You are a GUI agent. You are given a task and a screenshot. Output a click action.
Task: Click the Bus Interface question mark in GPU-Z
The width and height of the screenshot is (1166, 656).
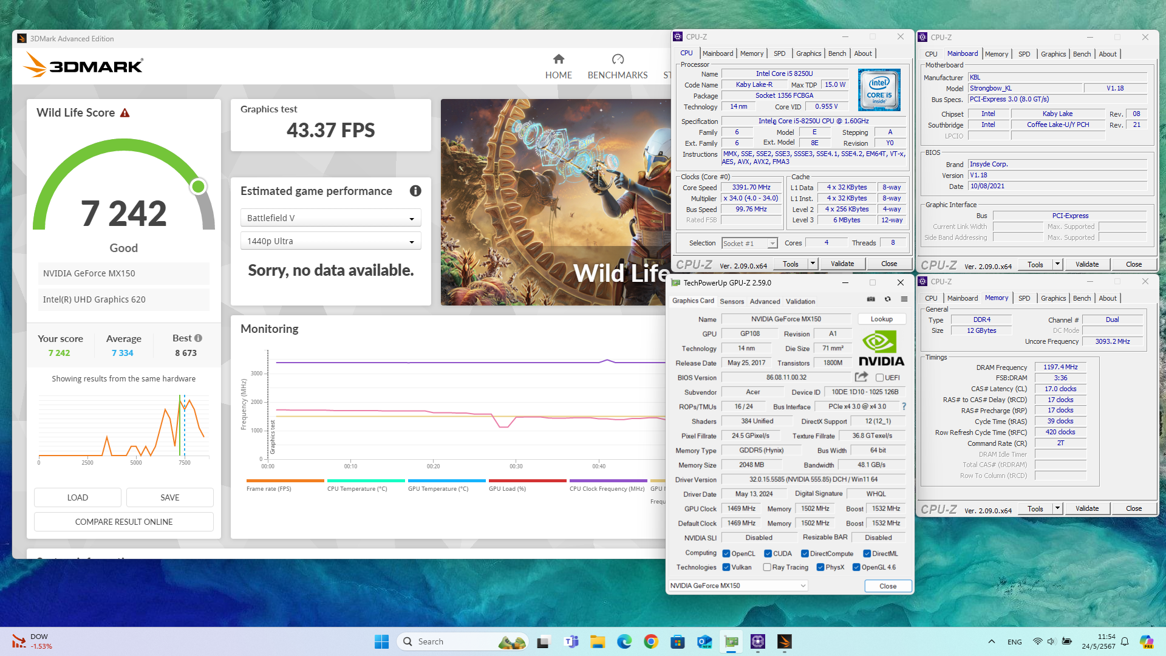(x=904, y=406)
